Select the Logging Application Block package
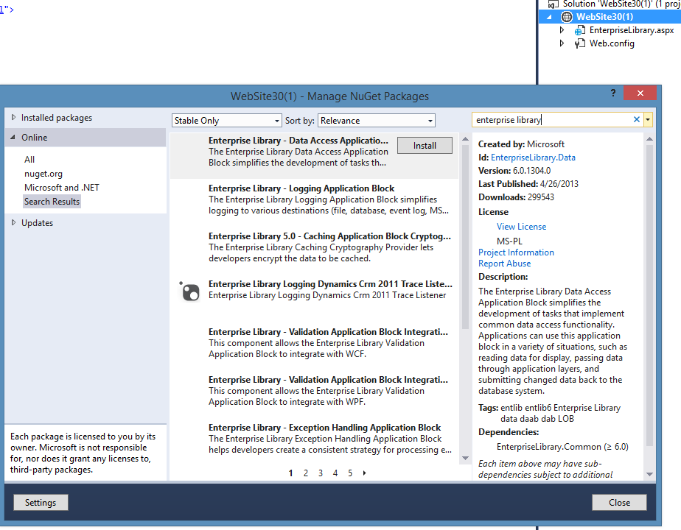This screenshot has height=530, width=681. tap(314, 200)
